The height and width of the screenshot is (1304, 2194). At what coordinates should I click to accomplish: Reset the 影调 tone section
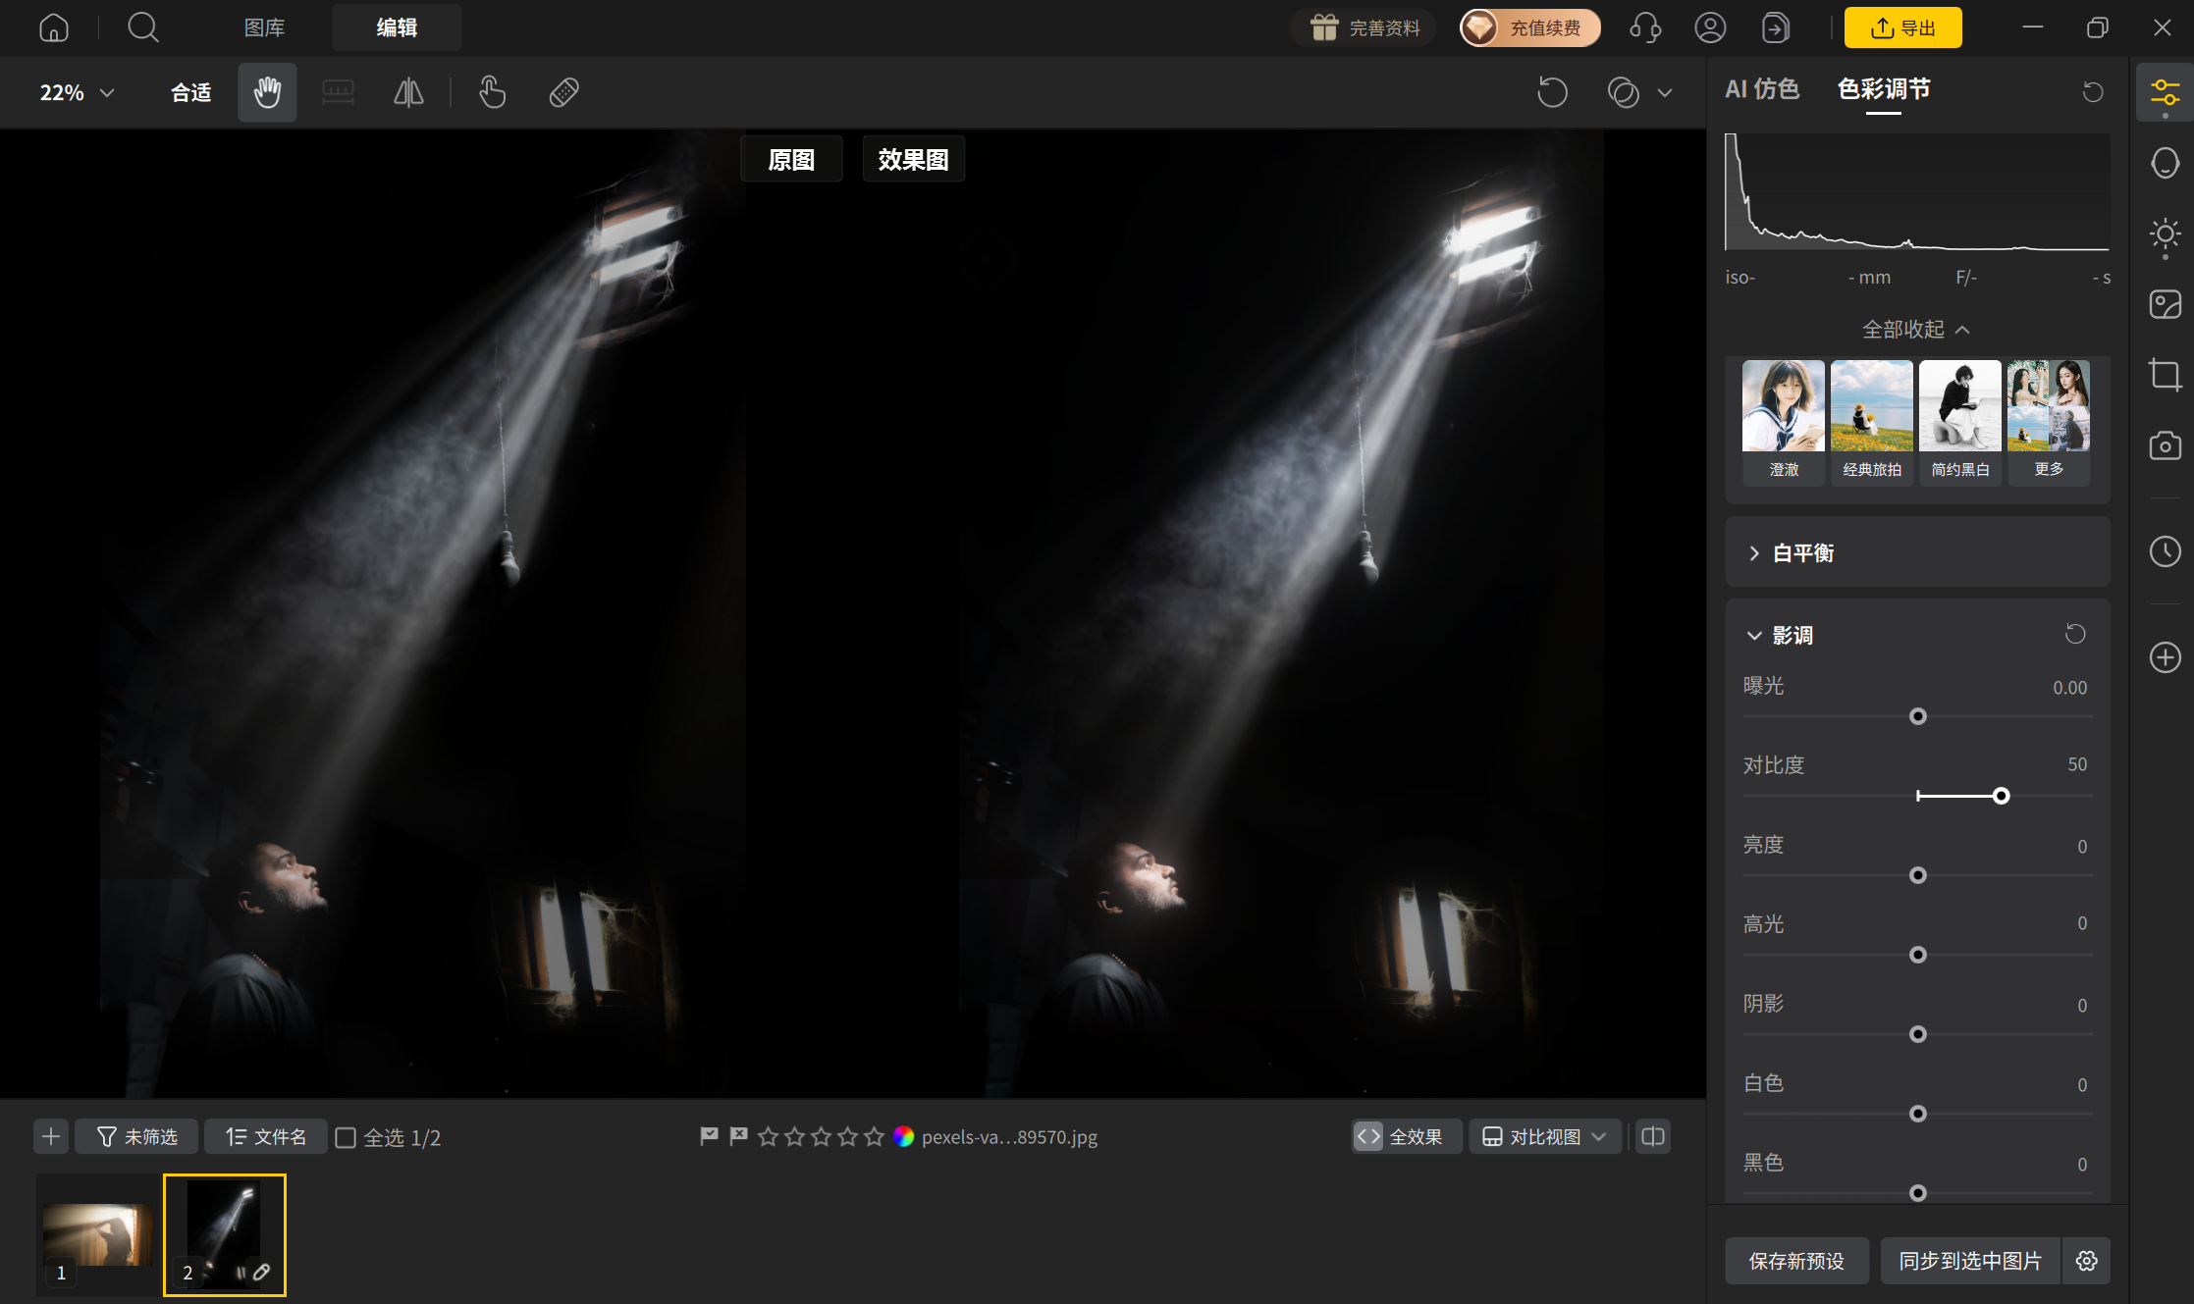[2075, 634]
